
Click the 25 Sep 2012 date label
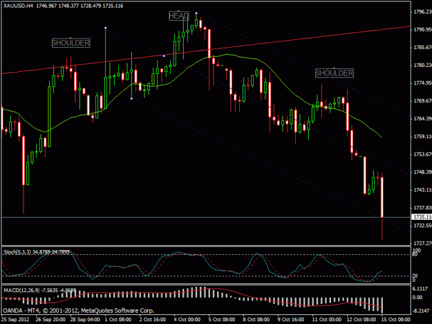point(15,319)
